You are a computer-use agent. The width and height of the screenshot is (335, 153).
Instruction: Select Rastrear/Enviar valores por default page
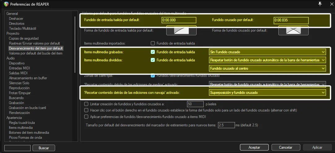[x=34, y=43]
